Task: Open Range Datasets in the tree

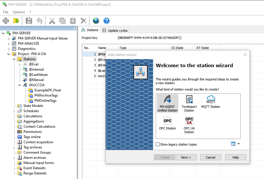Action: pos(35,173)
